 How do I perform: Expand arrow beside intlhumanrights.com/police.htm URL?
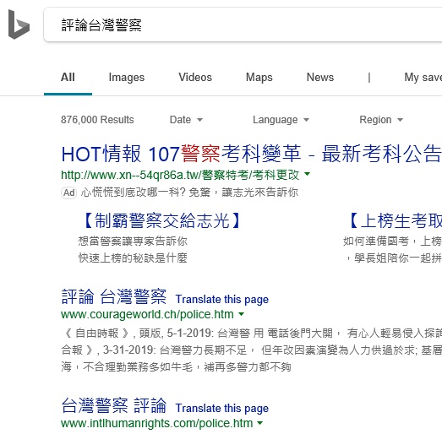[x=260, y=423]
